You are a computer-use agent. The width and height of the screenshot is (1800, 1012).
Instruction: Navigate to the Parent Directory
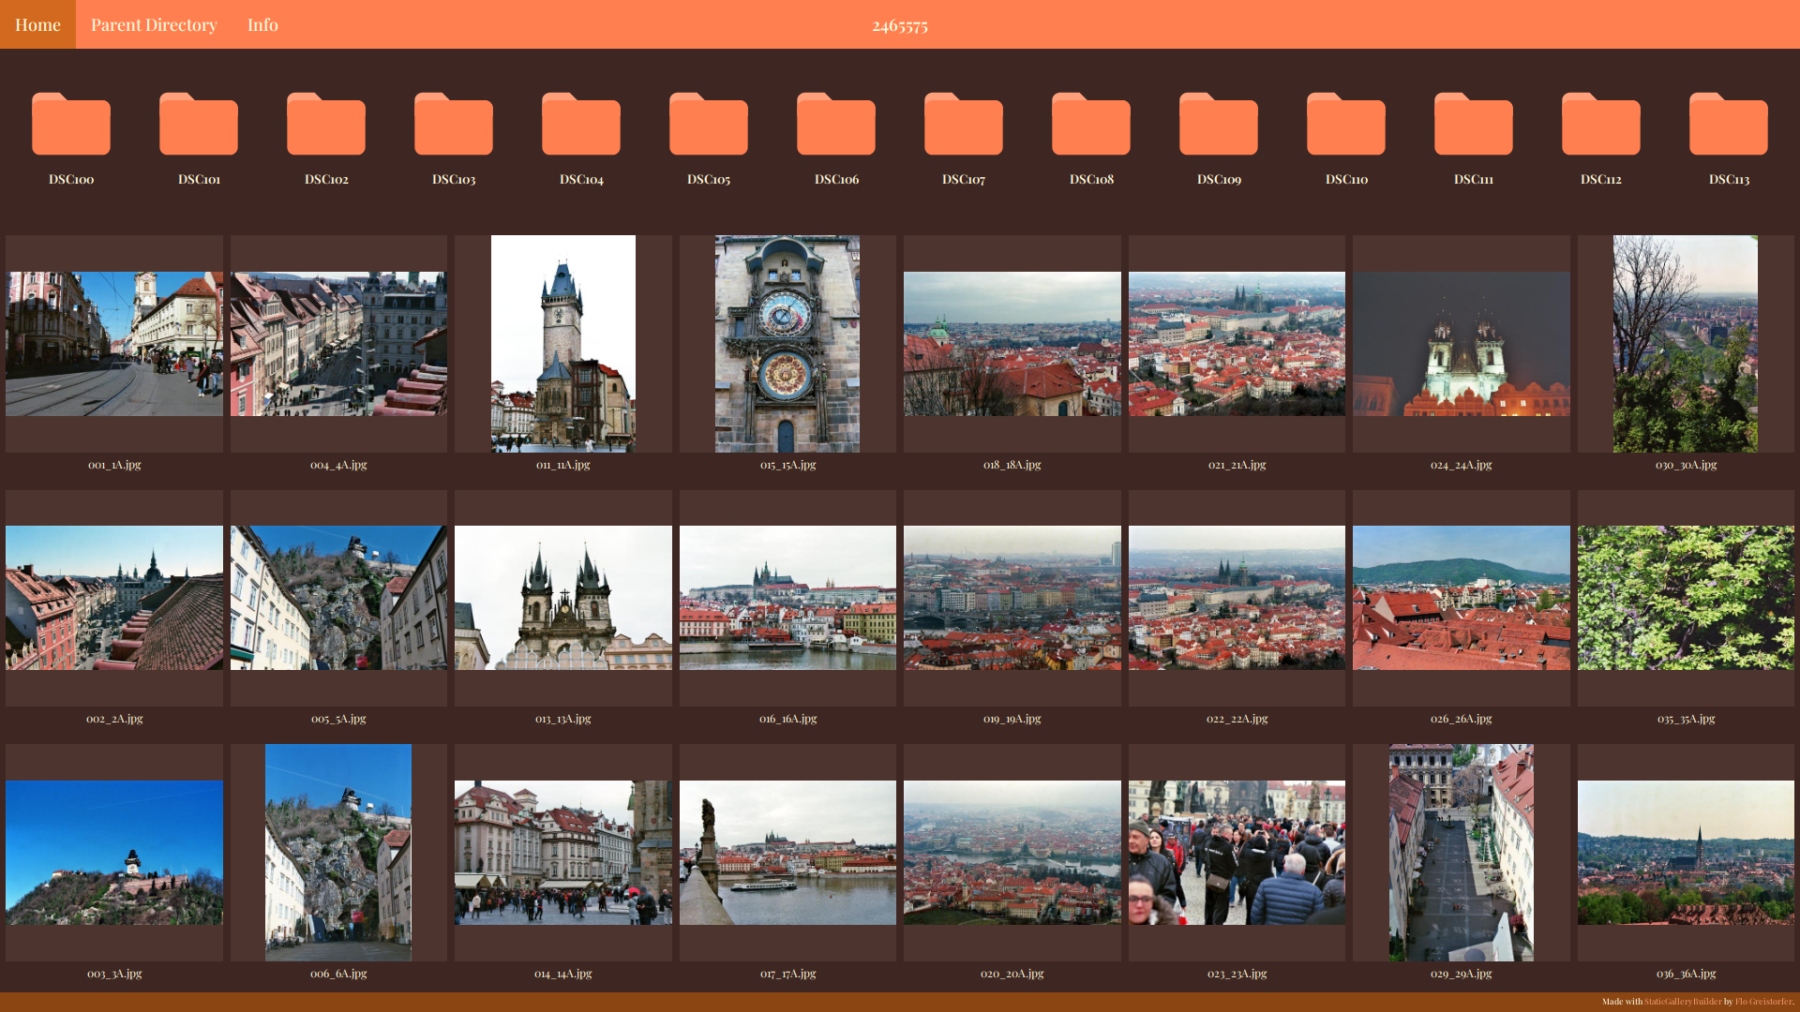click(x=153, y=24)
